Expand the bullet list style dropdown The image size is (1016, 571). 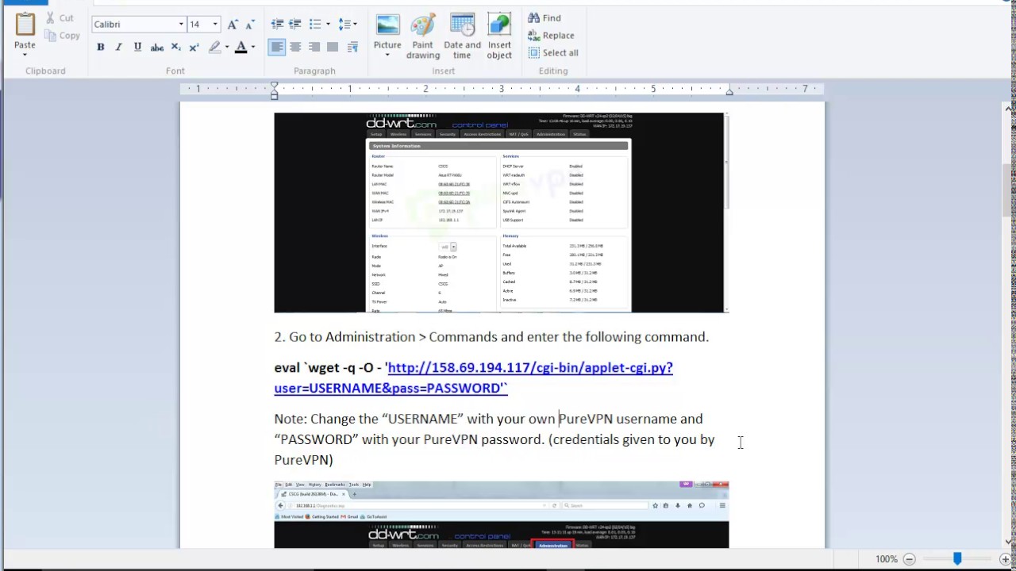coord(328,25)
